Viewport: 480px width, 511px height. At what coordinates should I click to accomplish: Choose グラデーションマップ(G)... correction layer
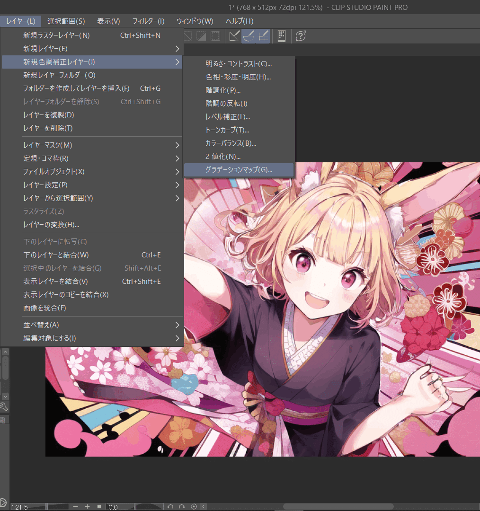coord(239,170)
